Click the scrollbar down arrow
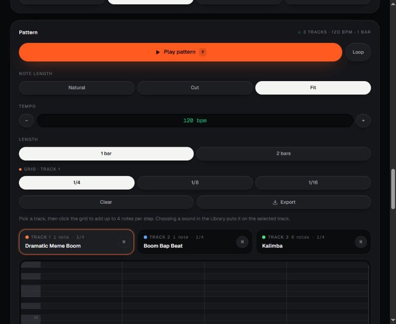Viewport: 396px width, 324px height. coord(393,321)
